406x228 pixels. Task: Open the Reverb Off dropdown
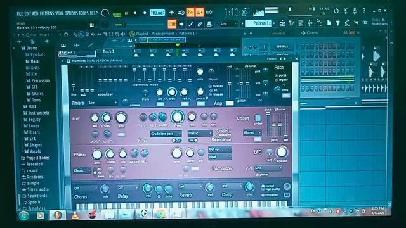click(x=190, y=186)
